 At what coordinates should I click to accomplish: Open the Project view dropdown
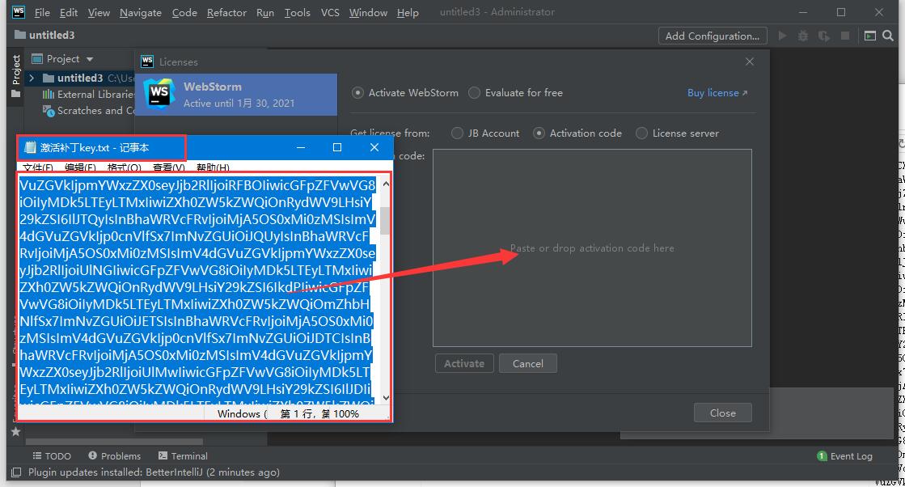90,59
